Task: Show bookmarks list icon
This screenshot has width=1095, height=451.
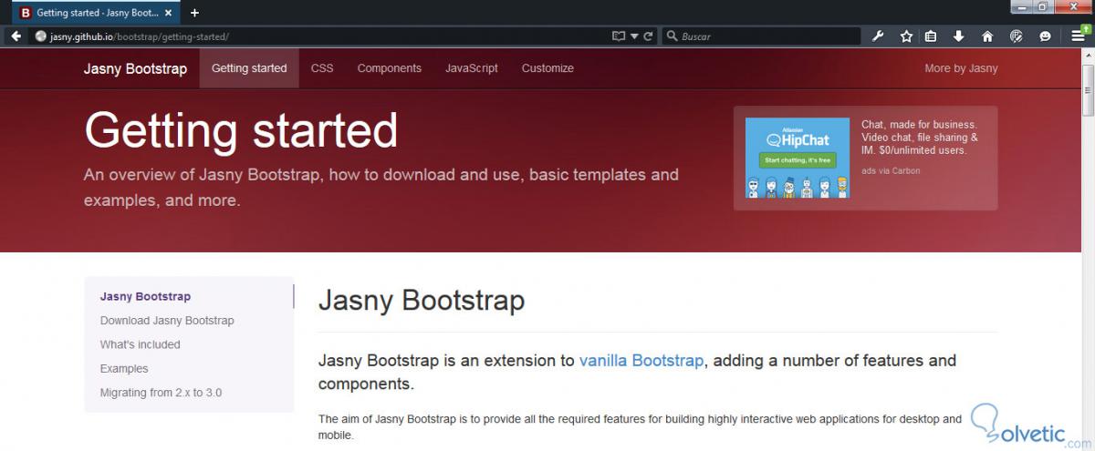Action: pos(931,36)
